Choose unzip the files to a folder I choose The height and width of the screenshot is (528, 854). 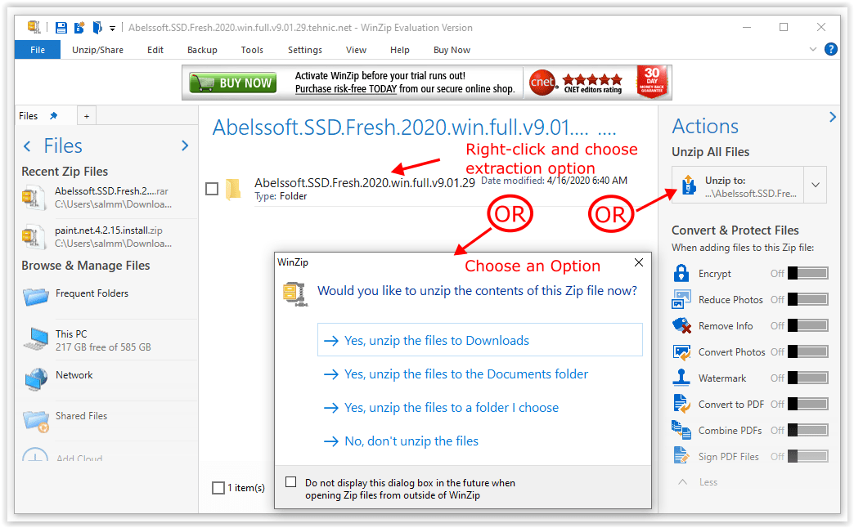click(x=442, y=408)
